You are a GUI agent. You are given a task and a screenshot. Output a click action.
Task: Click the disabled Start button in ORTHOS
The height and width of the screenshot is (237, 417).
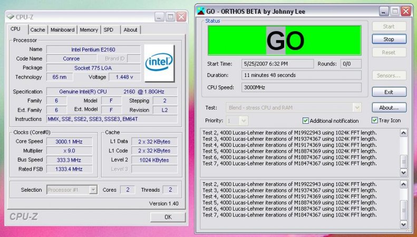389,26
